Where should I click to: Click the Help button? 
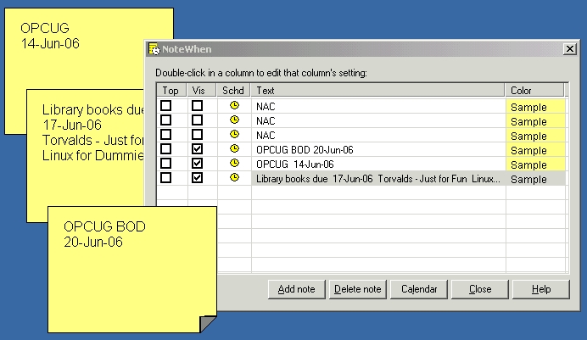tap(541, 289)
